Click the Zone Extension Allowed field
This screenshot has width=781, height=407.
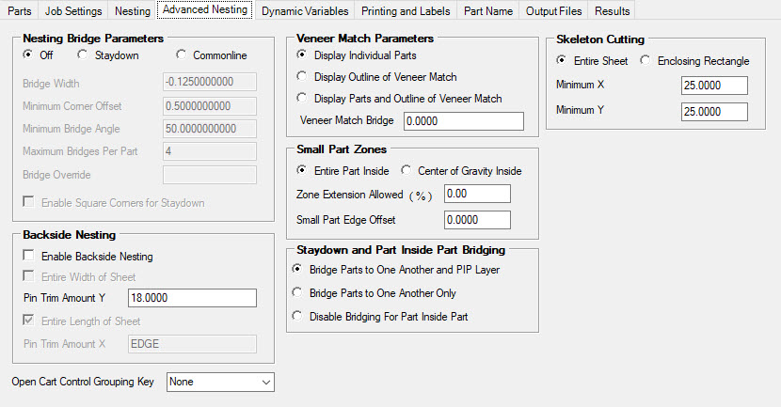click(x=464, y=194)
